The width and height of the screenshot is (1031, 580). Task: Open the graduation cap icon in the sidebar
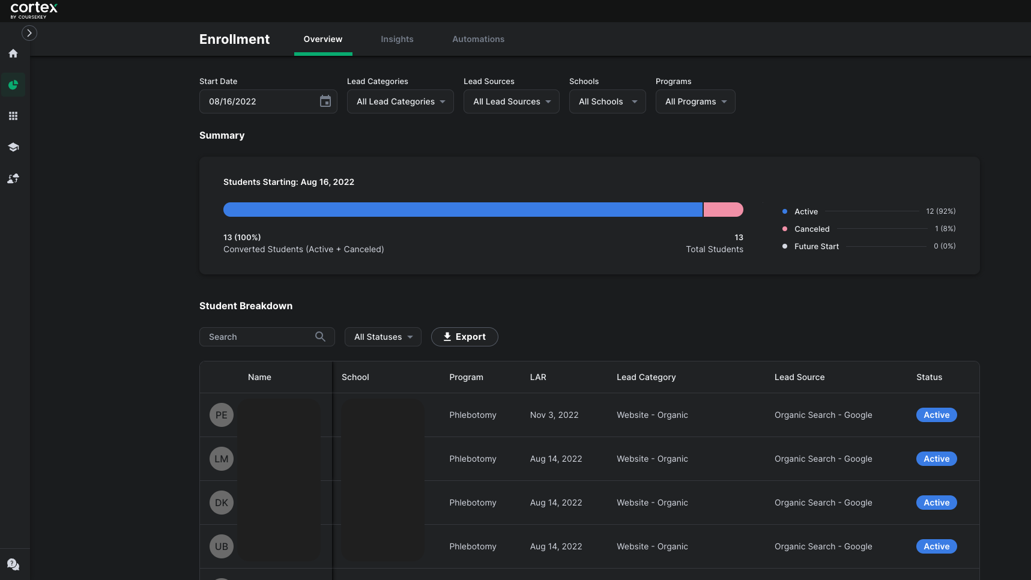pos(13,147)
